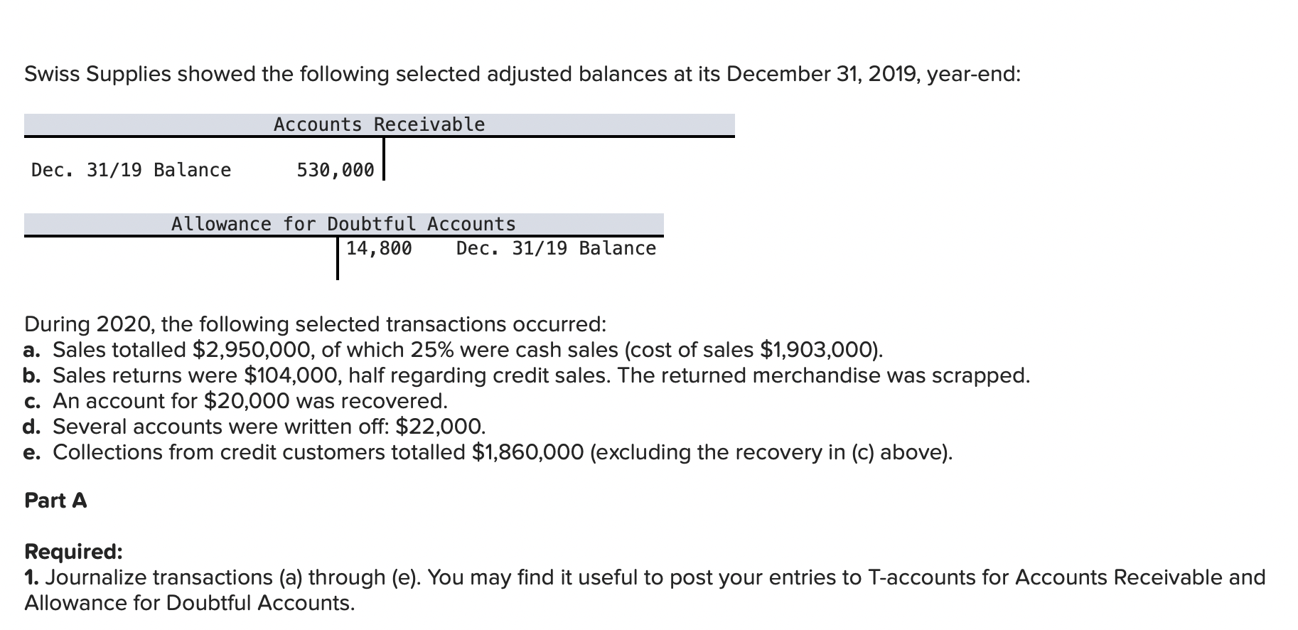
Task: Click the Allowance for Doubtful Accounts header
Action: [343, 224]
